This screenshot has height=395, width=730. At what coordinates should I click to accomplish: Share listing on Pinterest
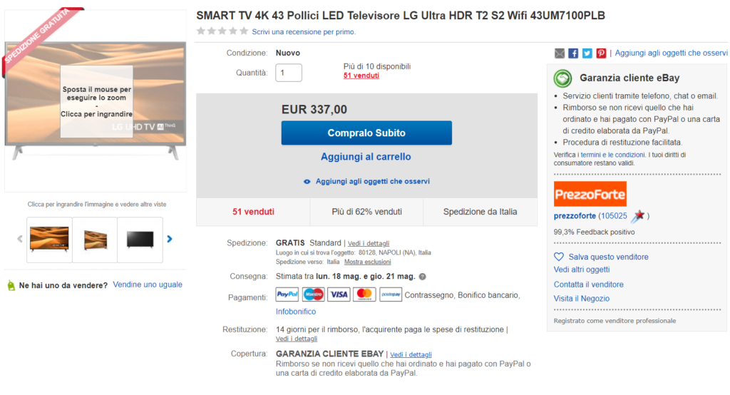click(x=601, y=53)
